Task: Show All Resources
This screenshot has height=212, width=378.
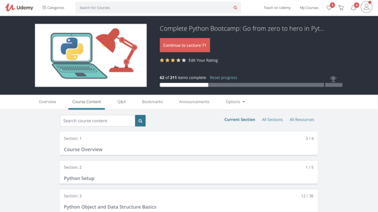Action: (x=302, y=120)
